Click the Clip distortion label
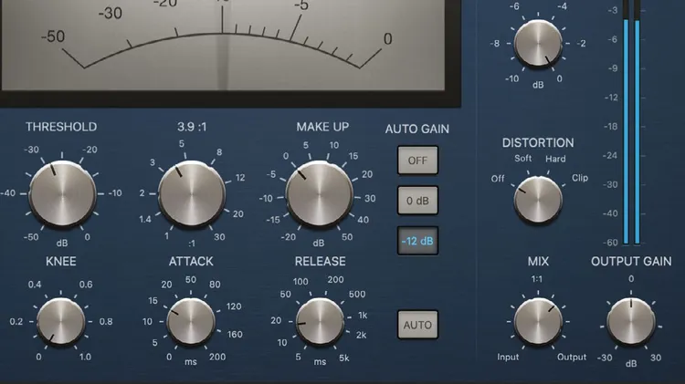The height and width of the screenshot is (384, 685). pyautogui.click(x=580, y=178)
